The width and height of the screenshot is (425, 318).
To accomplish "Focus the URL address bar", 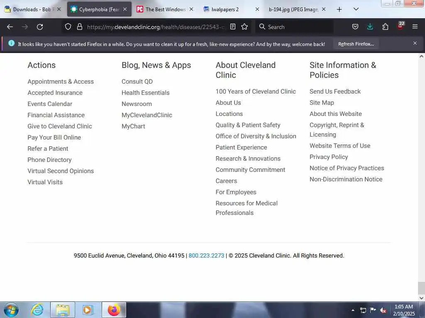I will (156, 27).
